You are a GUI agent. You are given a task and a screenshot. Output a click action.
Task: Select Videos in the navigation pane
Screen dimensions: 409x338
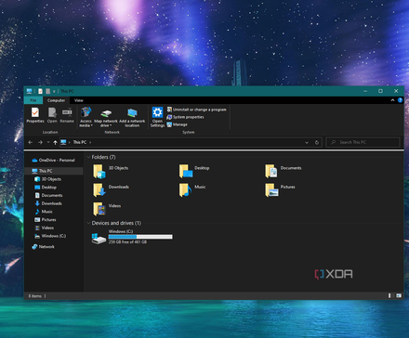coord(44,227)
